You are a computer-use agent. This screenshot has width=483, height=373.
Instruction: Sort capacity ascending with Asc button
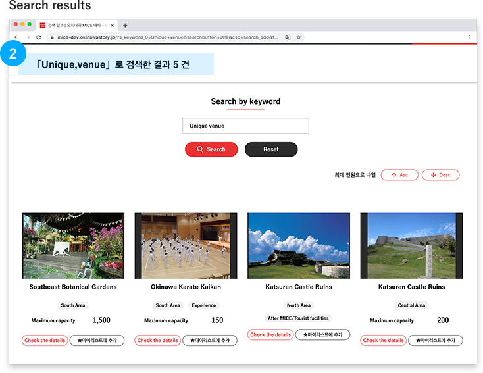399,175
